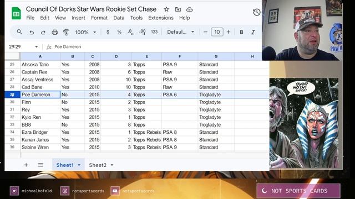Toggle italic formatting

(x=253, y=32)
